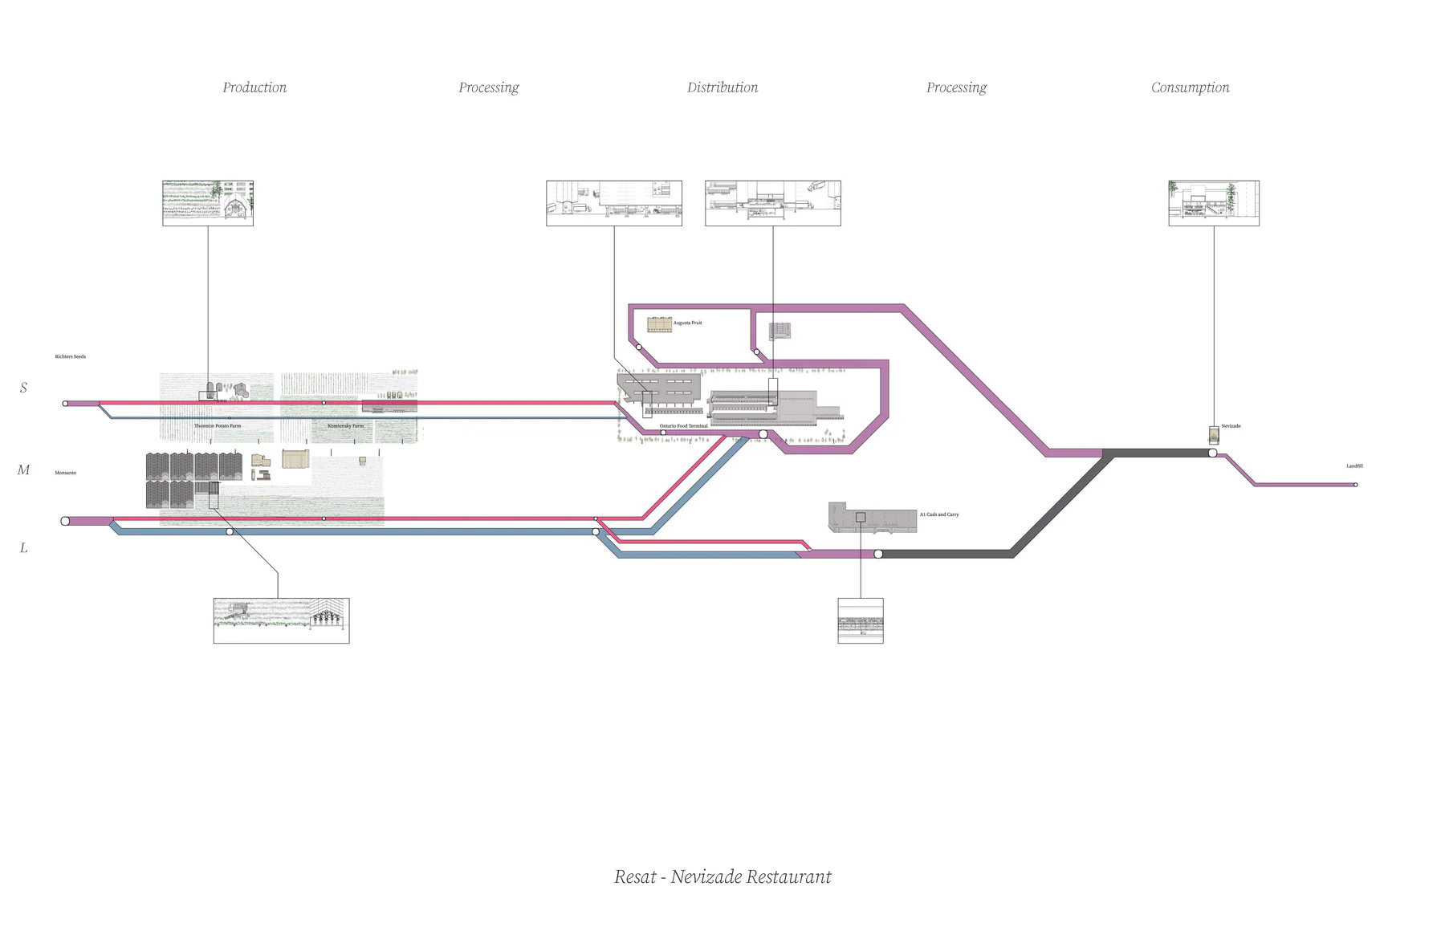Toggle the node circle at the Richters Seeds flow start
1445x935 pixels.
[64, 404]
